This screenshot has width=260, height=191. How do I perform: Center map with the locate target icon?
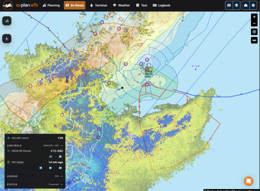click(x=254, y=32)
